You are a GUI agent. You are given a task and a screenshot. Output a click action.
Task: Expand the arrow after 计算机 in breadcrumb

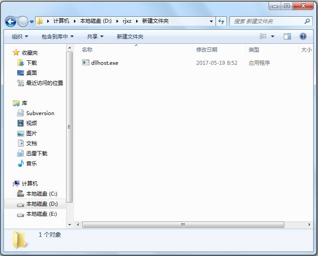[x=74, y=21]
